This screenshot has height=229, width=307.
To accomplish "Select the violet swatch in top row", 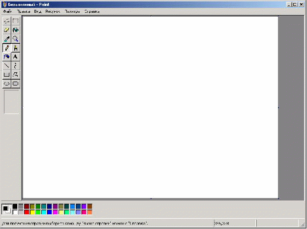I will click(x=84, y=206).
